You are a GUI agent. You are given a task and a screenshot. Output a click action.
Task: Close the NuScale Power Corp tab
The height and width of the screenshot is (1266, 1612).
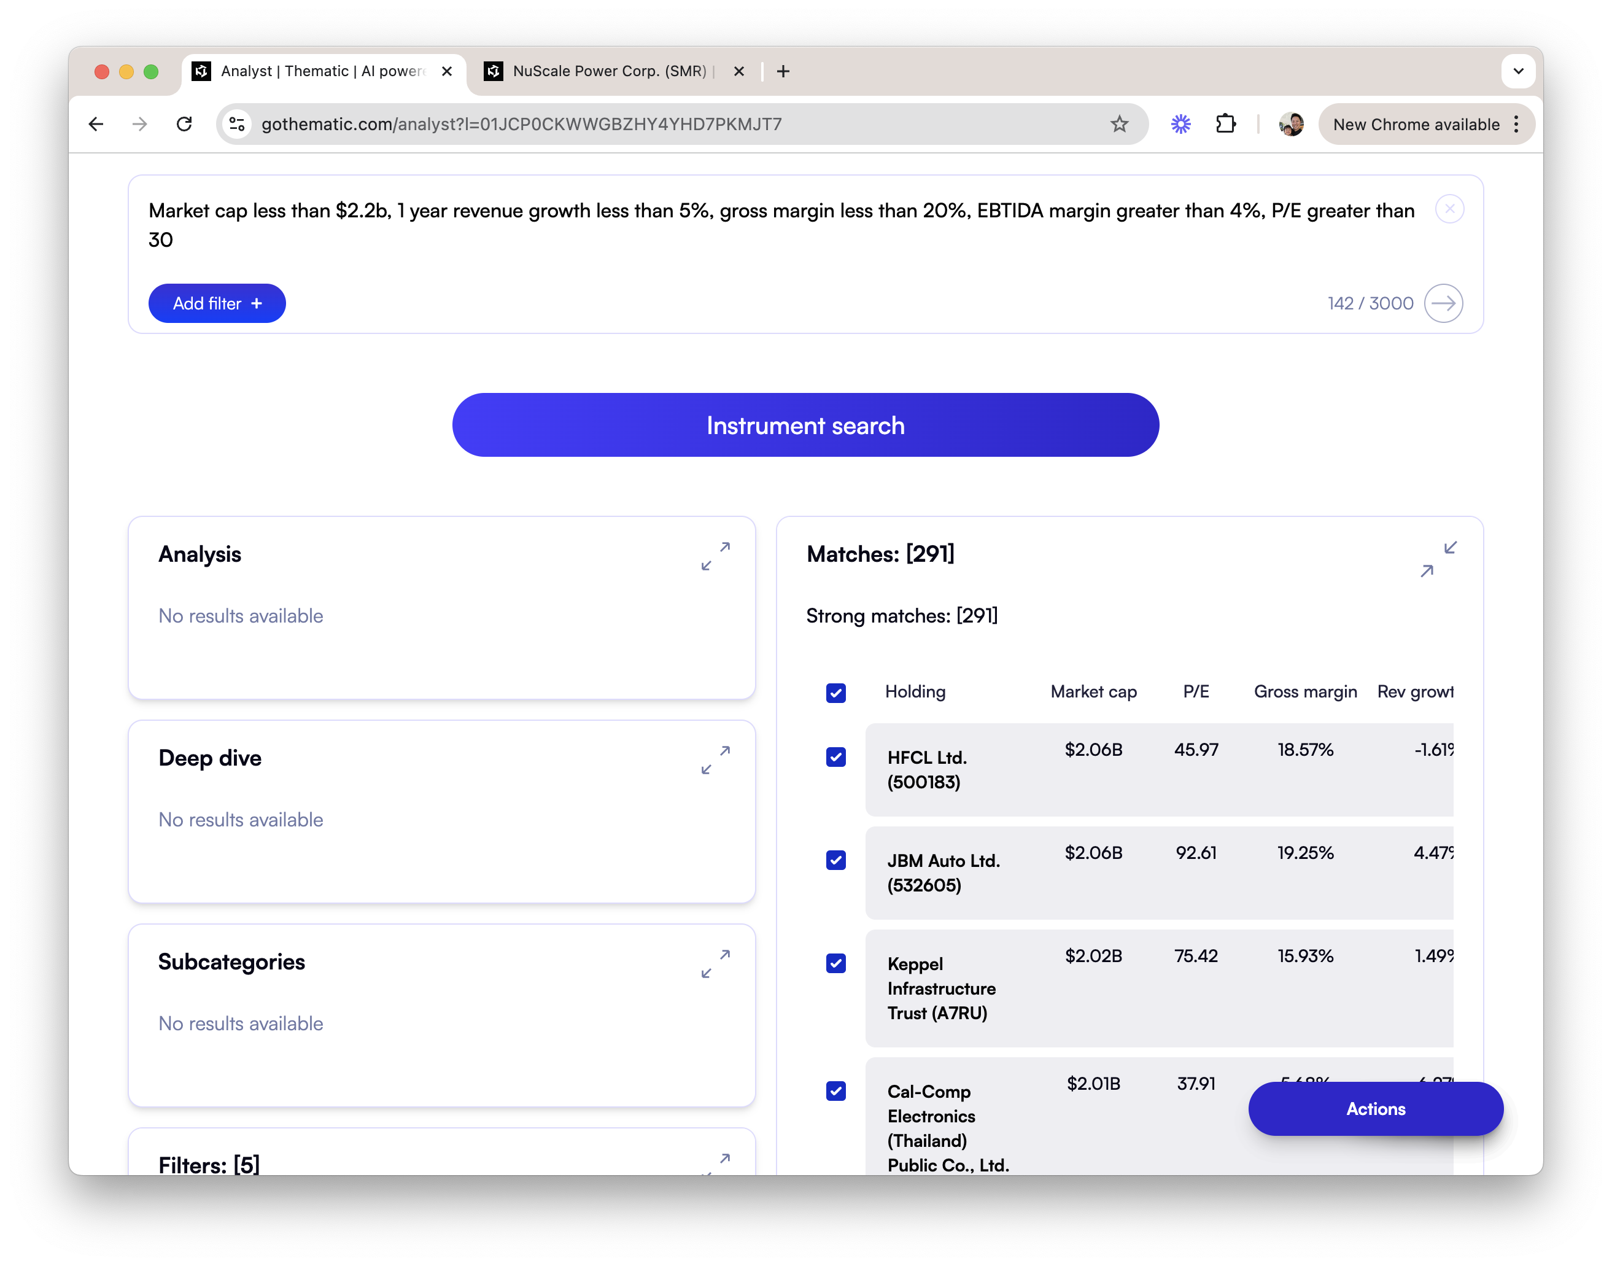(739, 71)
